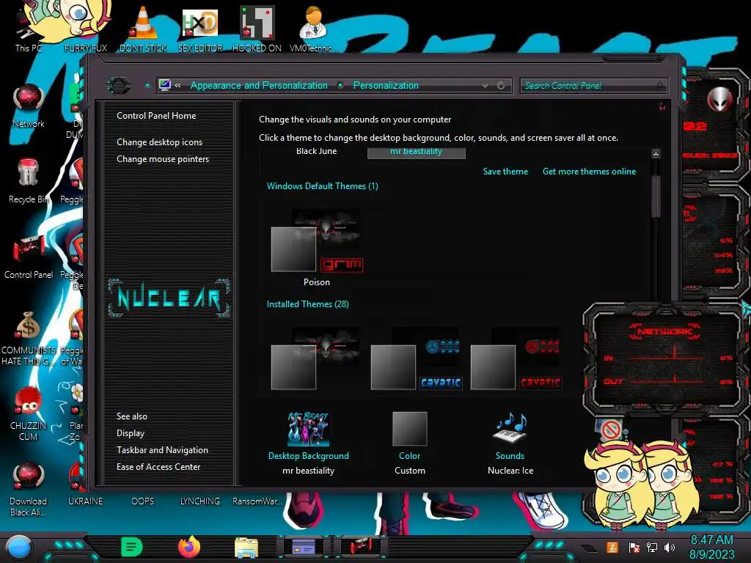This screenshot has width=751, height=563.
Task: Open the Display link under See also
Action: (131, 433)
